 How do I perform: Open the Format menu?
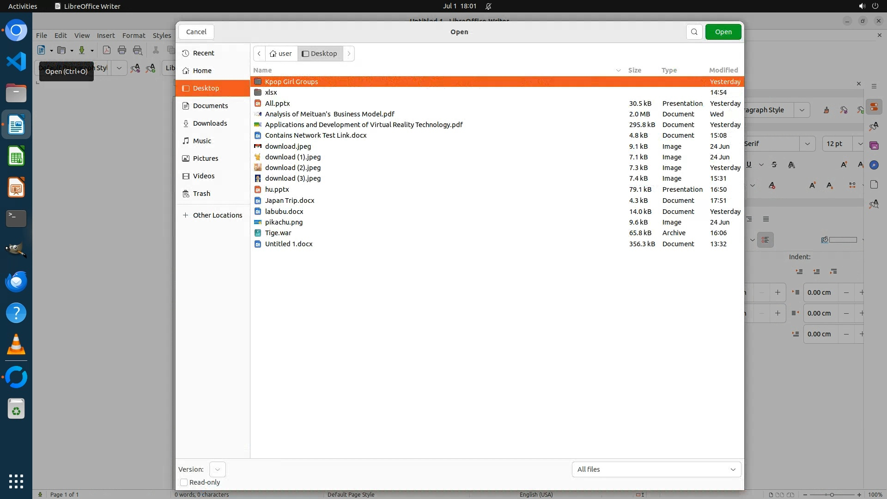point(134,36)
